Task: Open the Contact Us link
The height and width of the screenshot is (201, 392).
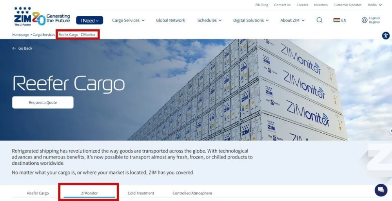Action: [x=282, y=5]
